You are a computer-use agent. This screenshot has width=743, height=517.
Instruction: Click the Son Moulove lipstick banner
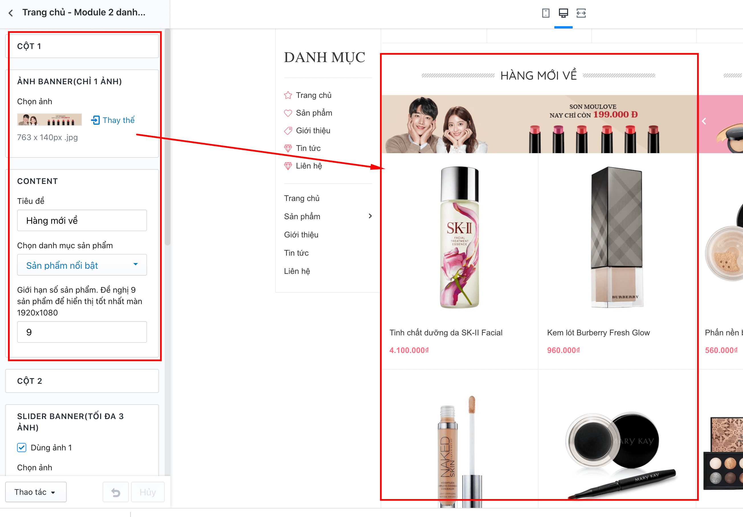pos(539,124)
